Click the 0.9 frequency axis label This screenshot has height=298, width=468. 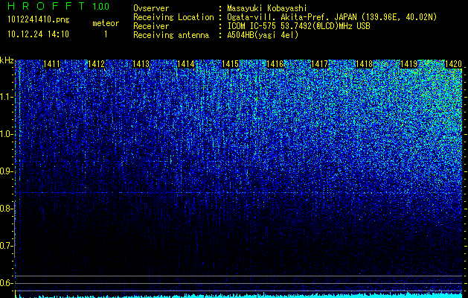6,171
